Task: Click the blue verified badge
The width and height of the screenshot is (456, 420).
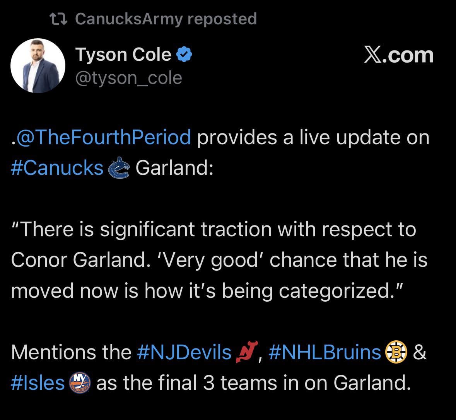Action: pyautogui.click(x=184, y=55)
